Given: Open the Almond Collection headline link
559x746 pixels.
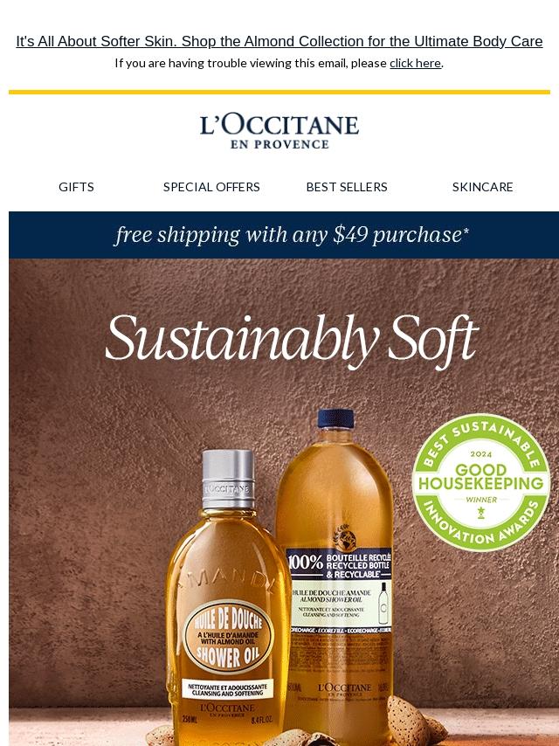Looking at the screenshot, I should 279,41.
